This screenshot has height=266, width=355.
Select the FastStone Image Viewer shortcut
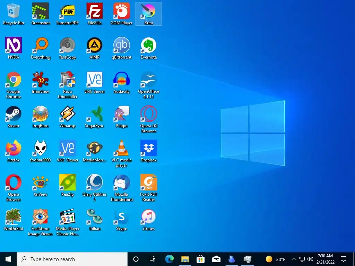coord(41,222)
